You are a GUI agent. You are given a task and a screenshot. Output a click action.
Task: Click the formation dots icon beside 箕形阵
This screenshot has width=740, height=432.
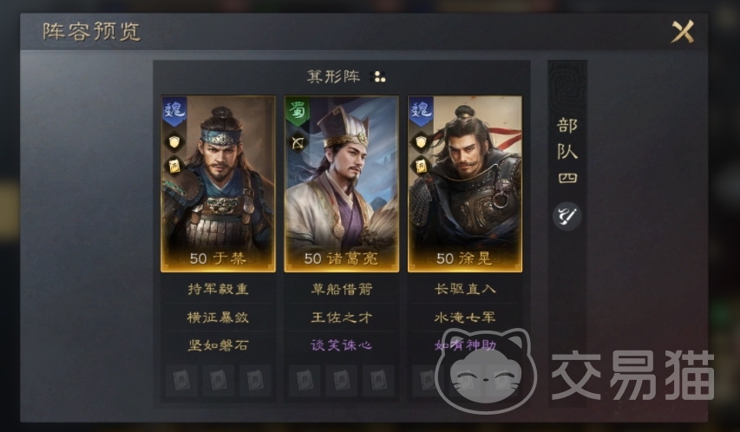378,76
